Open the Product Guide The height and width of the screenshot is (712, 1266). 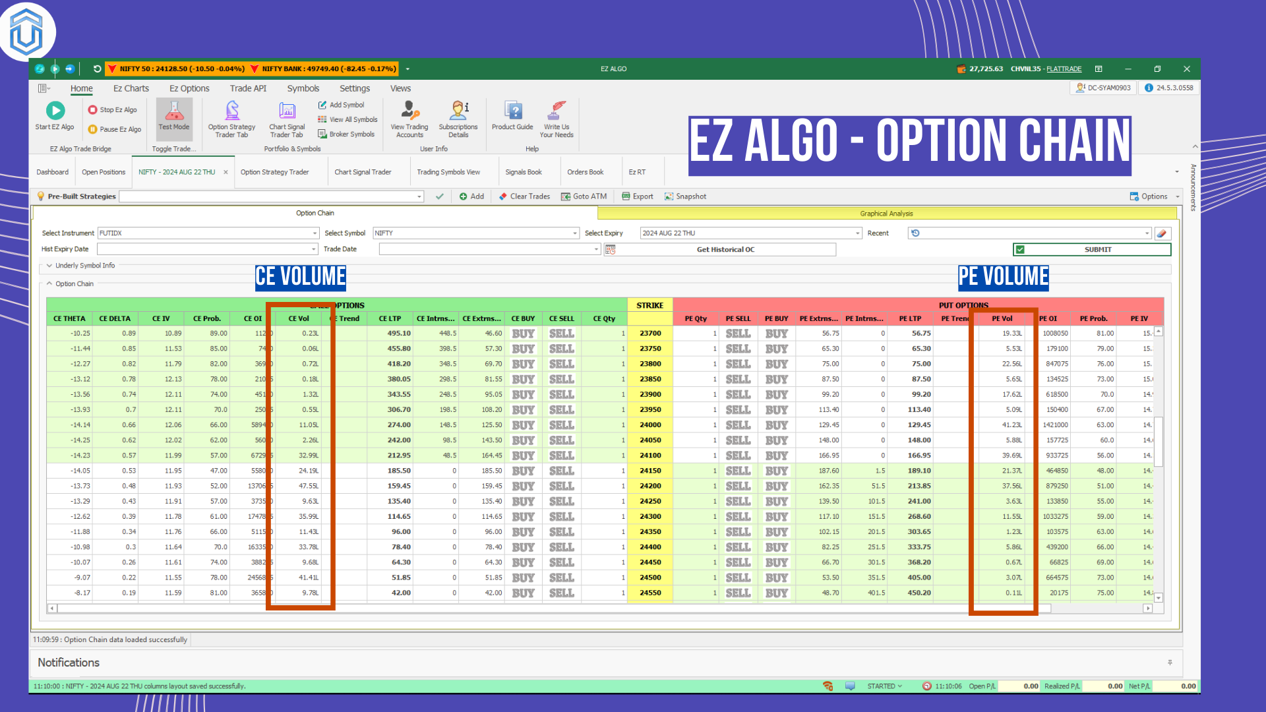pyautogui.click(x=512, y=116)
